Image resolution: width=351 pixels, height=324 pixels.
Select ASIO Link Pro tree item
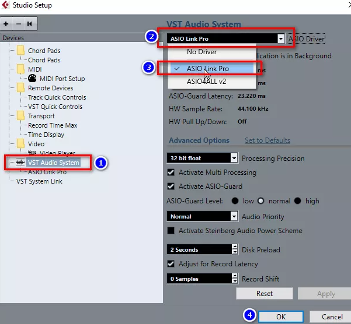[47, 172]
